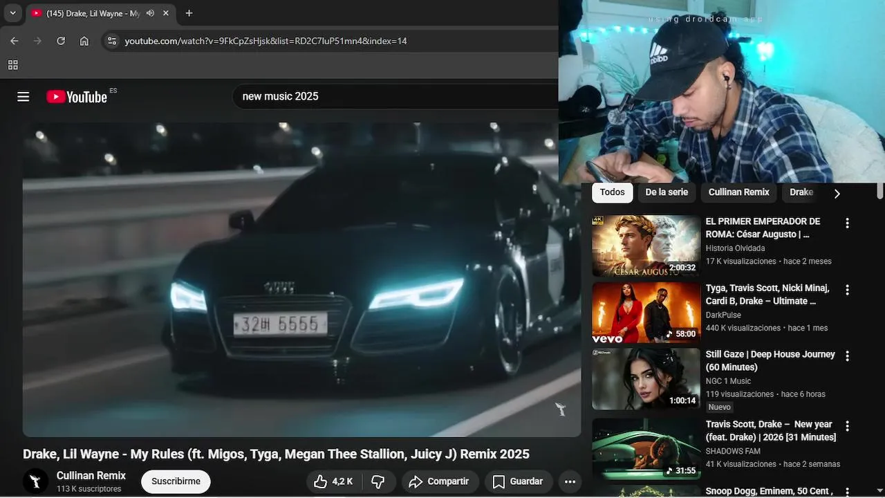This screenshot has width=885, height=498.
Task: Play the Travis Scott 31:55 thumbnail
Action: click(x=646, y=448)
